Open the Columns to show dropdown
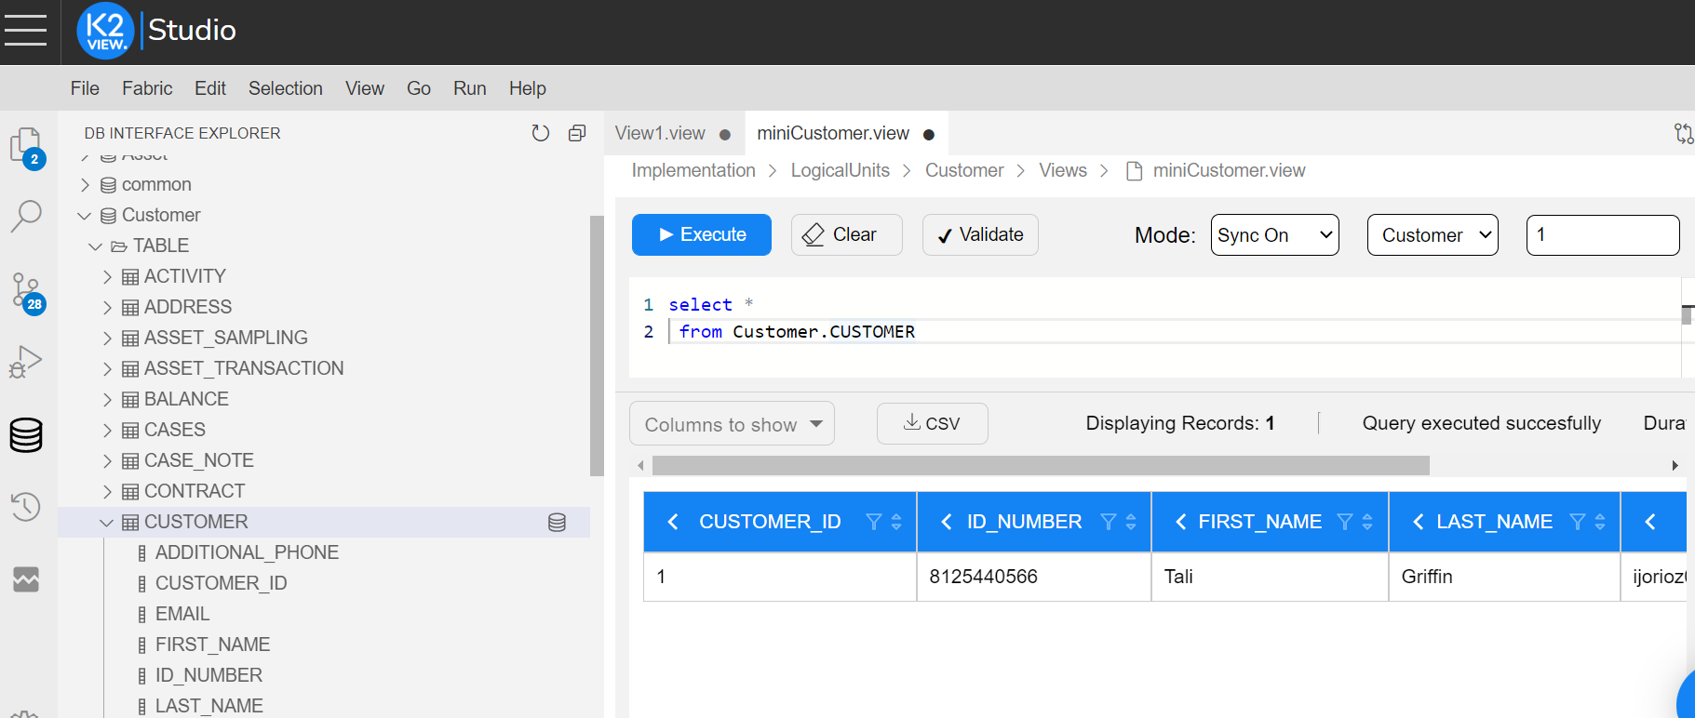This screenshot has height=718, width=1695. coord(732,424)
